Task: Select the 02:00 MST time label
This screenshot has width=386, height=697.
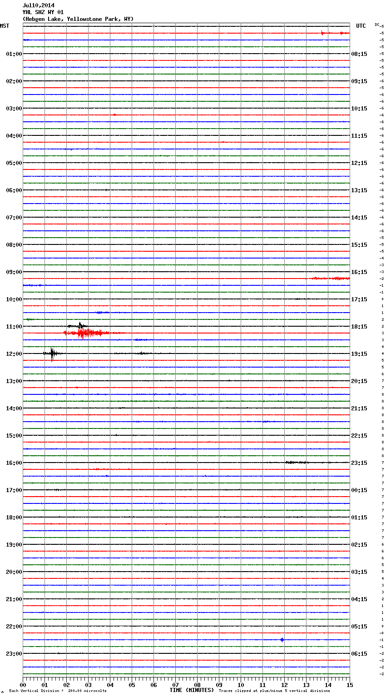Action: pos(14,81)
